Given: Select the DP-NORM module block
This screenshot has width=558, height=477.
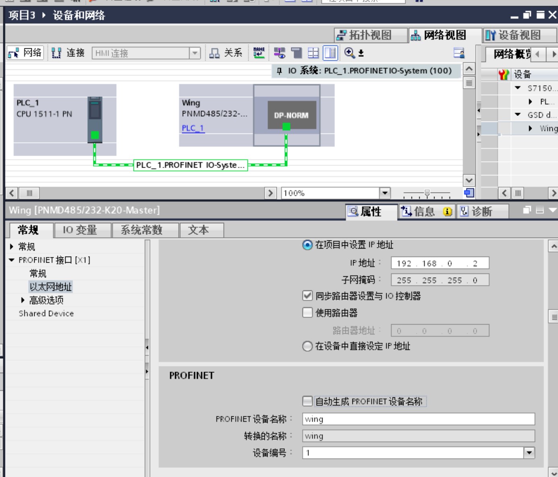Looking at the screenshot, I should (x=292, y=115).
